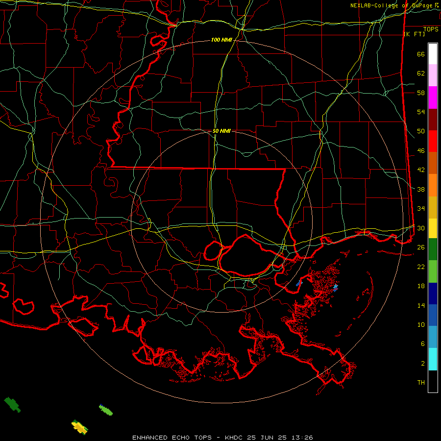Click the 34 value on the scale
Image resolution: width=441 pixels, height=441 pixels.
pyautogui.click(x=421, y=208)
